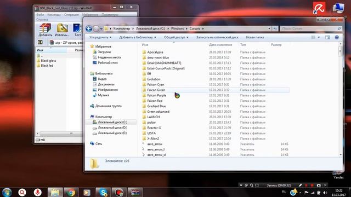Select the Apocalypse folder
The image size is (351, 197).
point(155,52)
